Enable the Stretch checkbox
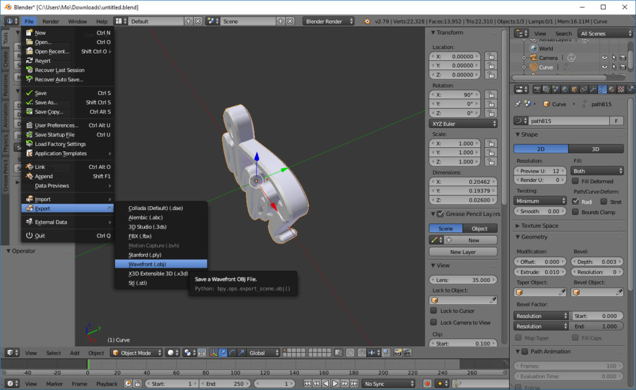The image size is (636, 390). [x=604, y=201]
